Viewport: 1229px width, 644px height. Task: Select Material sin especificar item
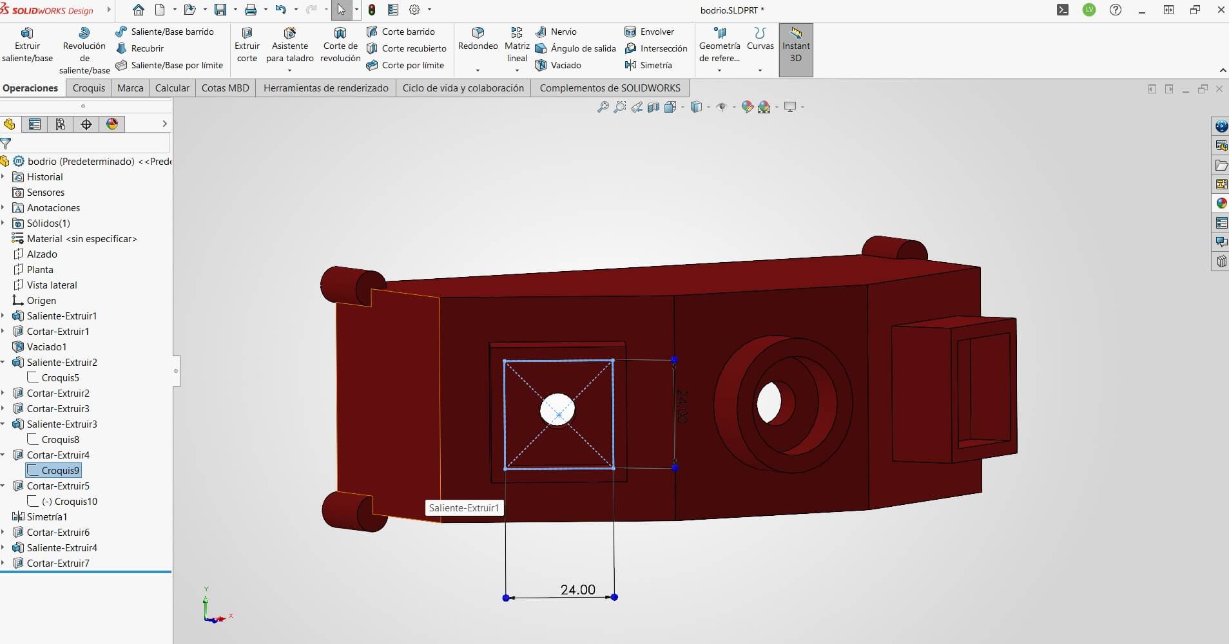pyautogui.click(x=75, y=239)
